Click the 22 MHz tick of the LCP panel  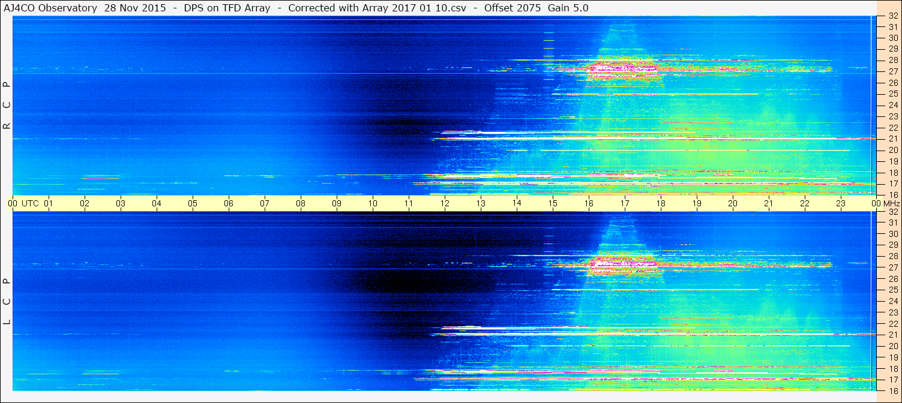[892, 323]
